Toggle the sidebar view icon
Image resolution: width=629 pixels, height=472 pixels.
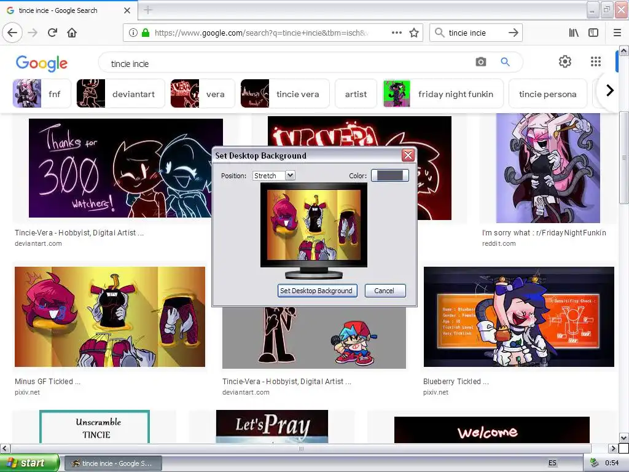[x=593, y=33]
